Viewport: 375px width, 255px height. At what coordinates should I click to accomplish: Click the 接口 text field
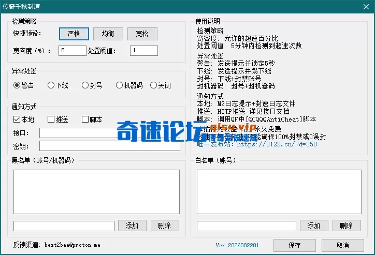pyautogui.click(x=109, y=133)
